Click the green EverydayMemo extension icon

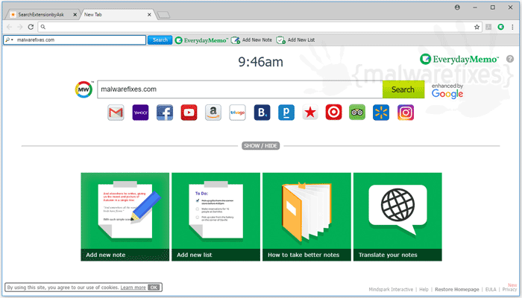pos(500,27)
